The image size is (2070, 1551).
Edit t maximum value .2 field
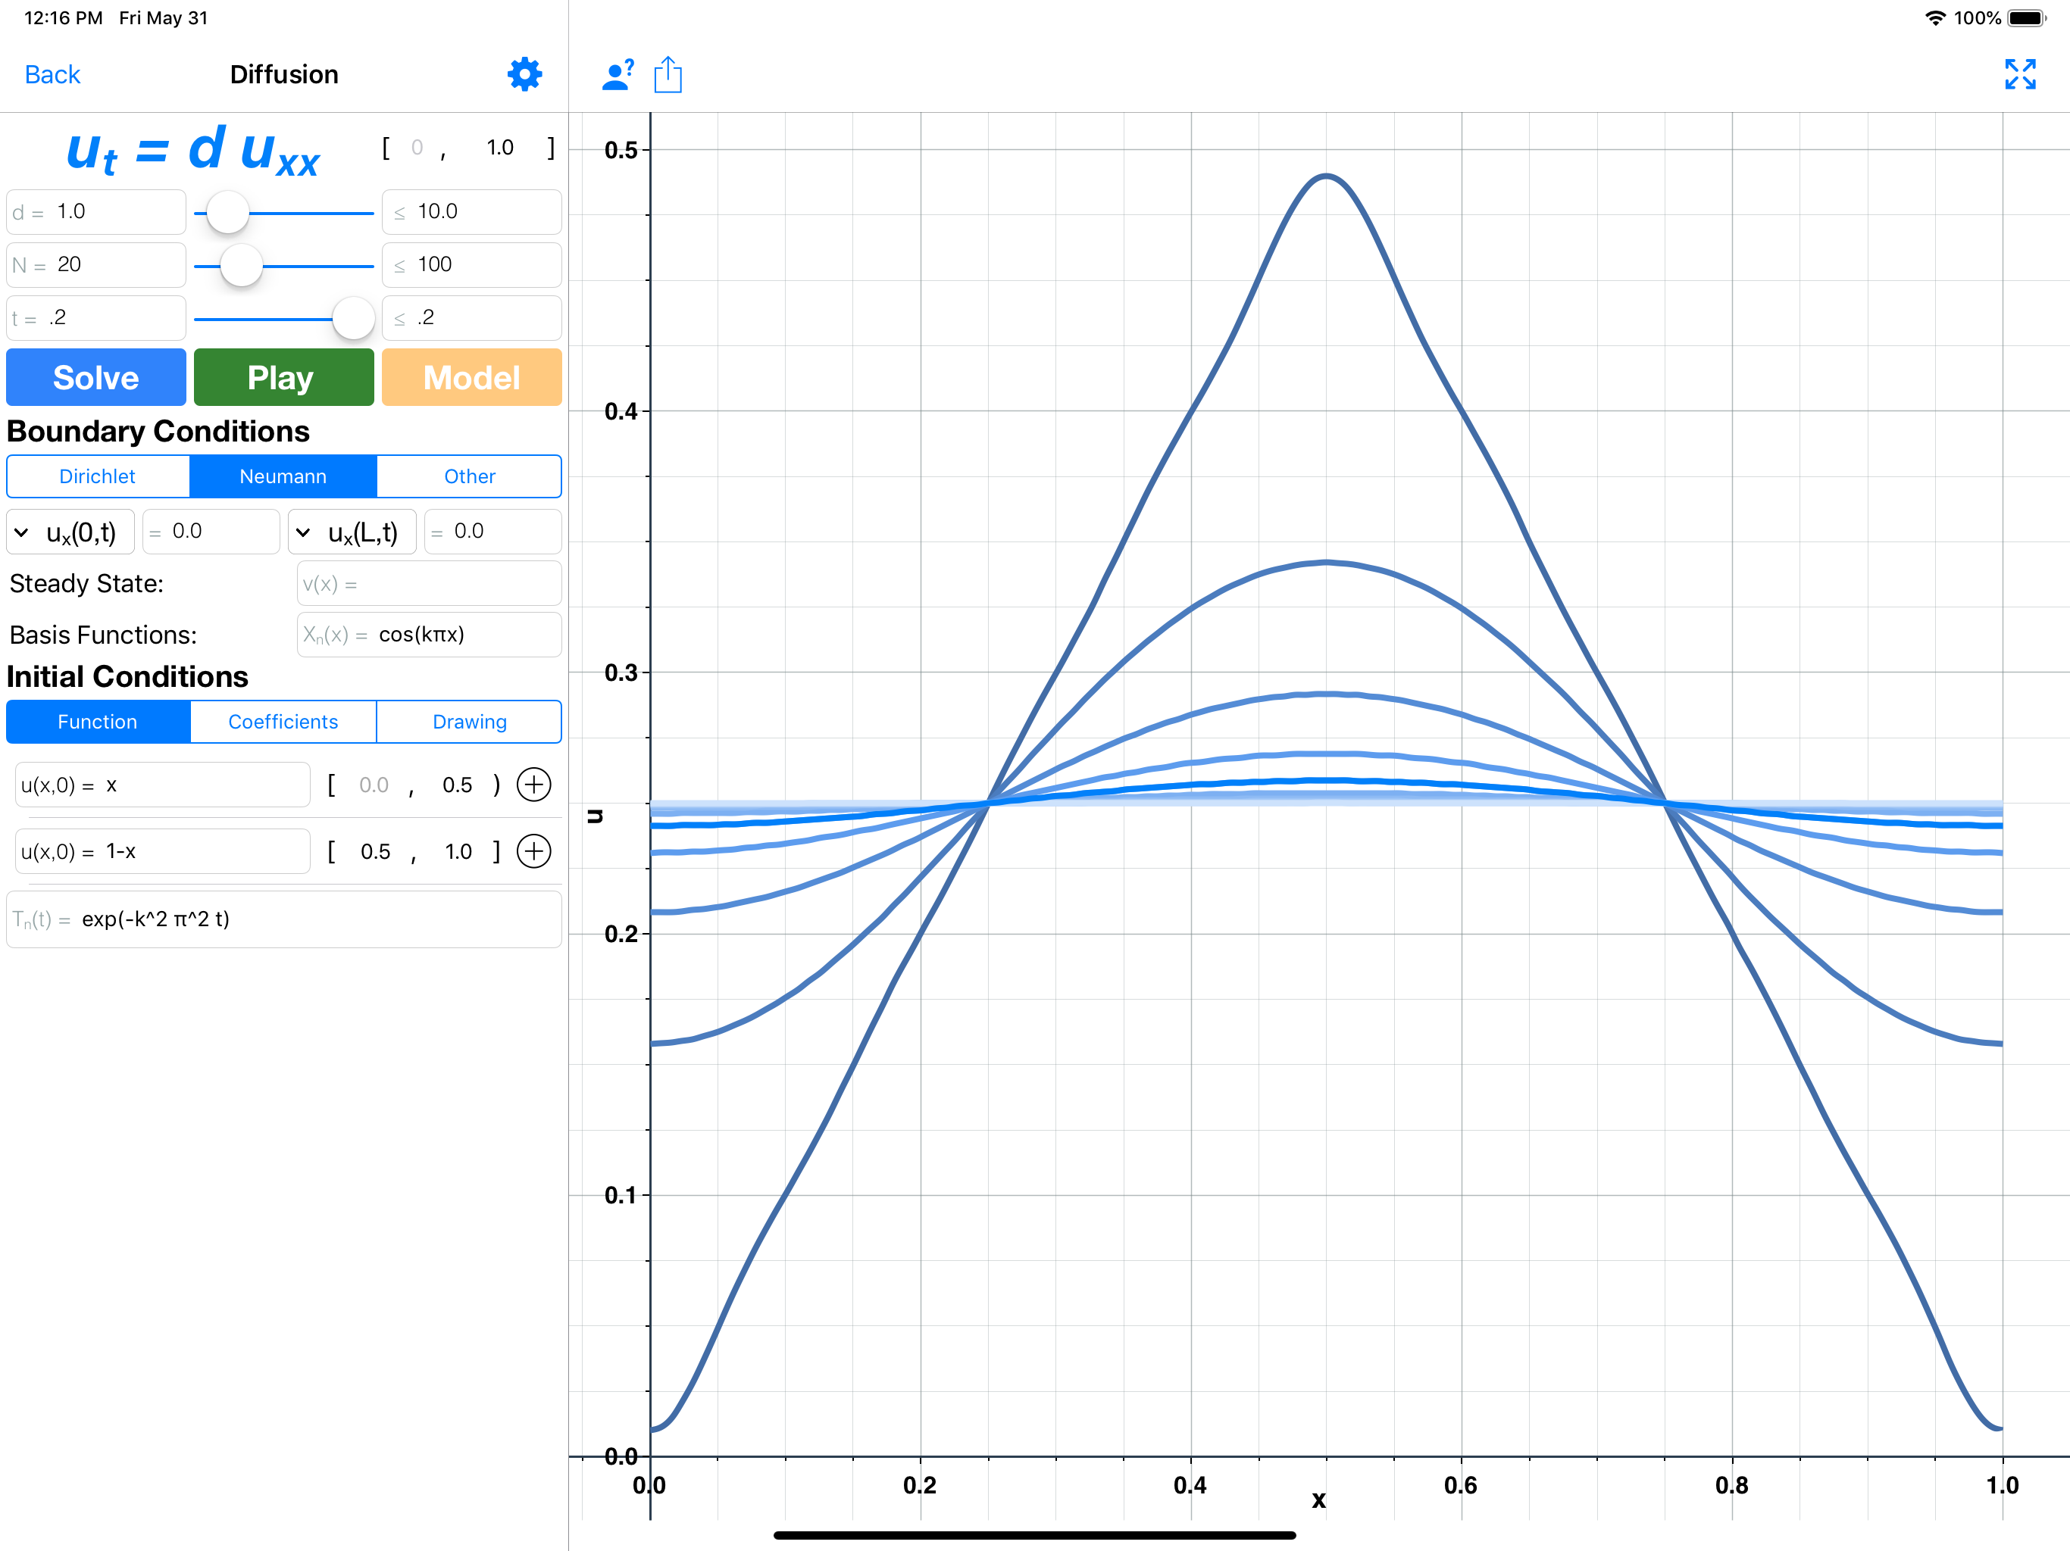471,318
